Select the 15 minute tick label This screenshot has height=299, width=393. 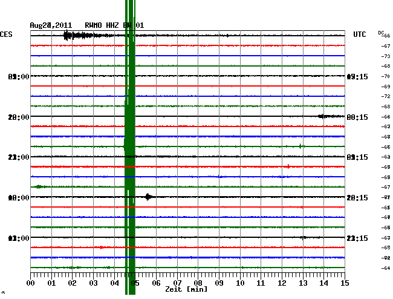pyautogui.click(x=345, y=283)
